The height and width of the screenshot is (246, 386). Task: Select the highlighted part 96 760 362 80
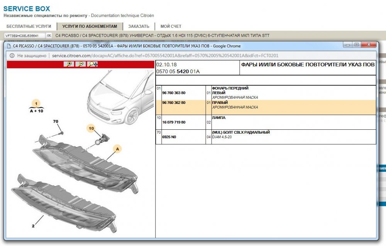(174, 103)
